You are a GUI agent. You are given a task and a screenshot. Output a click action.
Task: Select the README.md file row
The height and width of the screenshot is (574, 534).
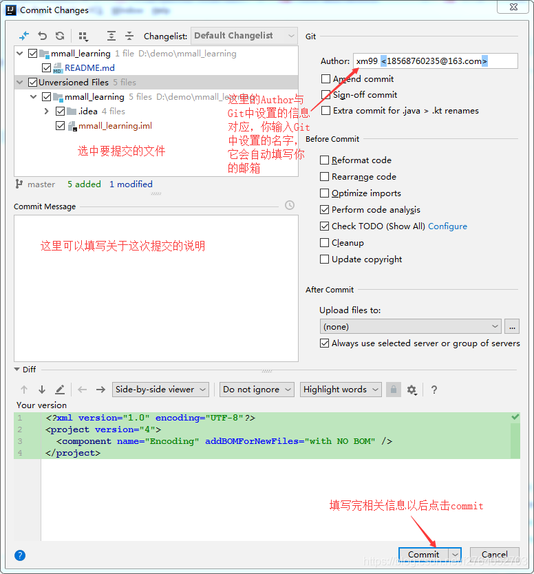pos(156,67)
